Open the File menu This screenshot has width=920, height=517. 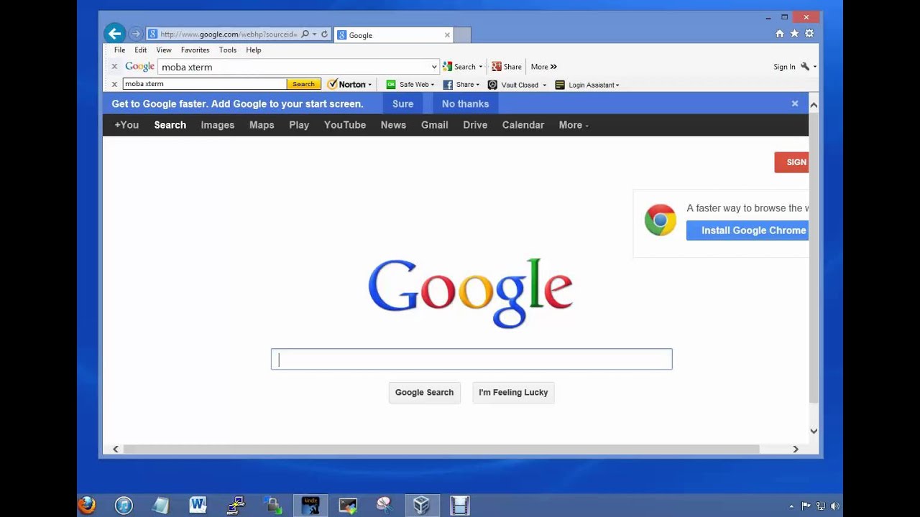click(119, 50)
